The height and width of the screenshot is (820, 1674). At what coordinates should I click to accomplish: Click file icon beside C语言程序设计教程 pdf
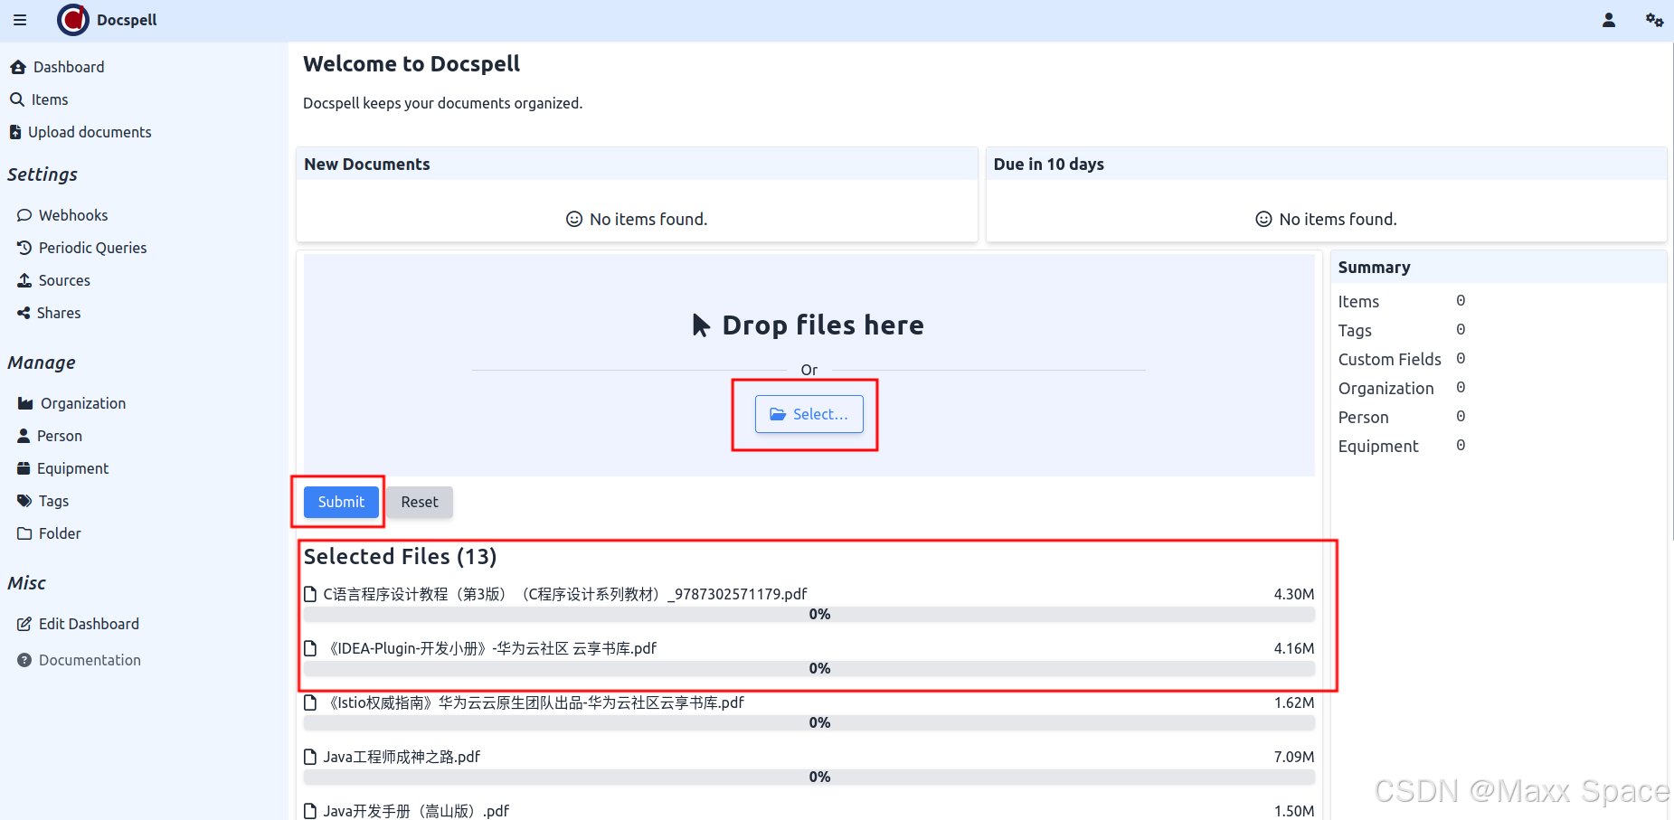[x=310, y=594]
